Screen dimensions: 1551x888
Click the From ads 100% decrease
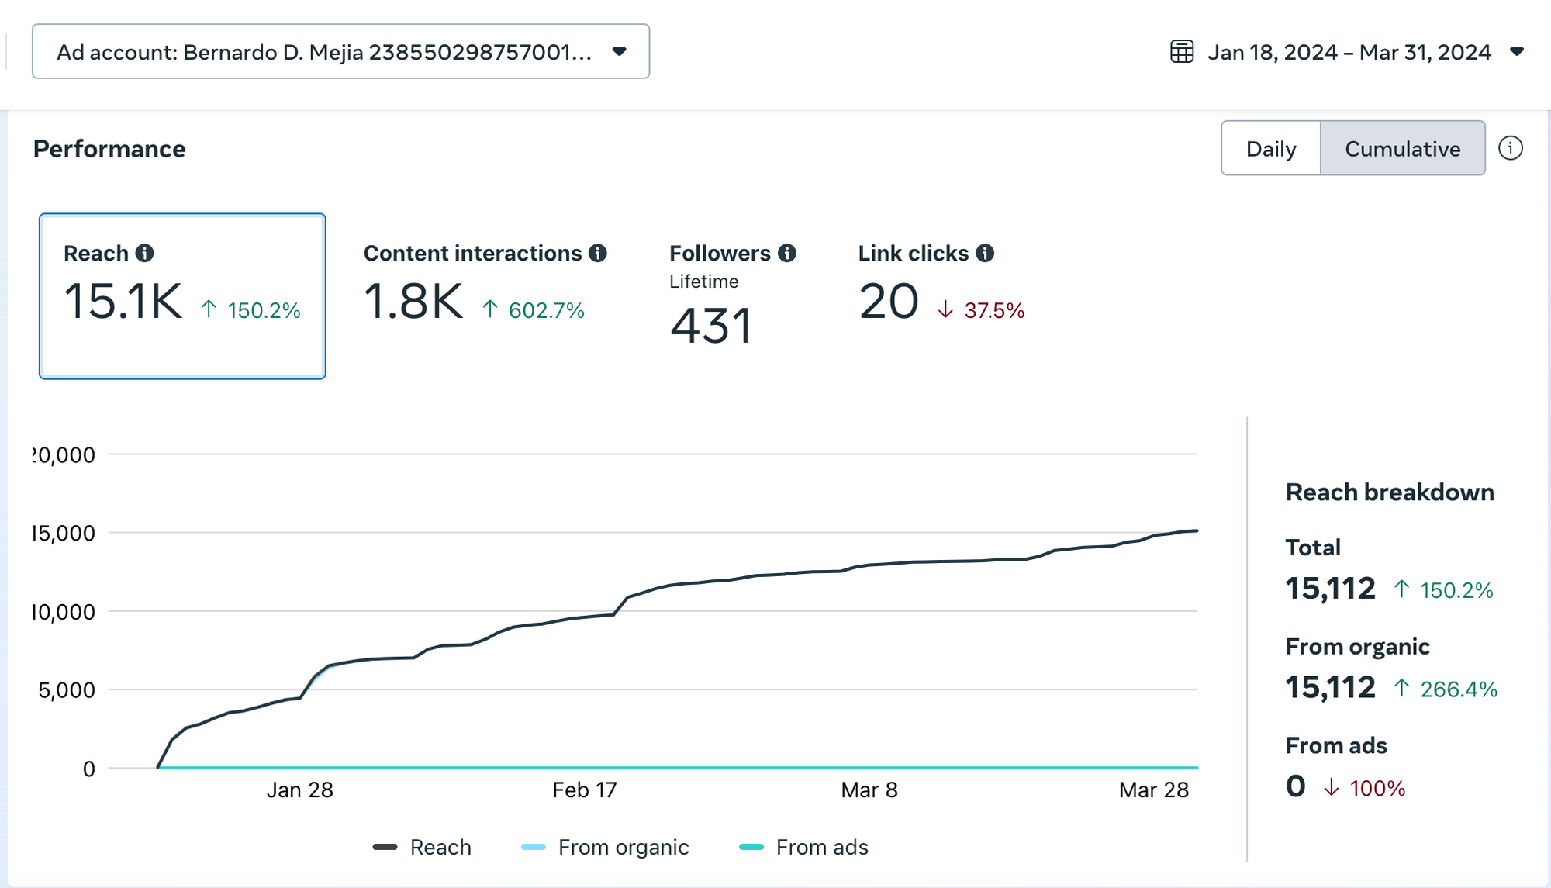[1364, 788]
